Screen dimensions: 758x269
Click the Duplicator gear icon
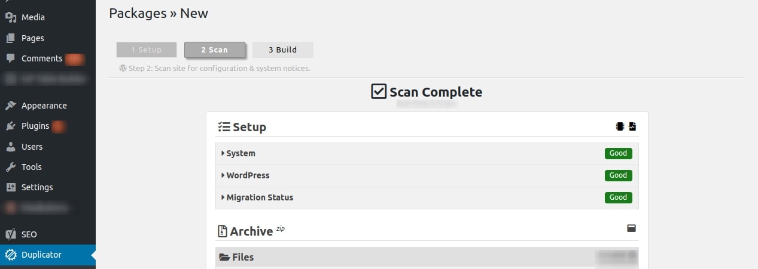[x=10, y=255]
